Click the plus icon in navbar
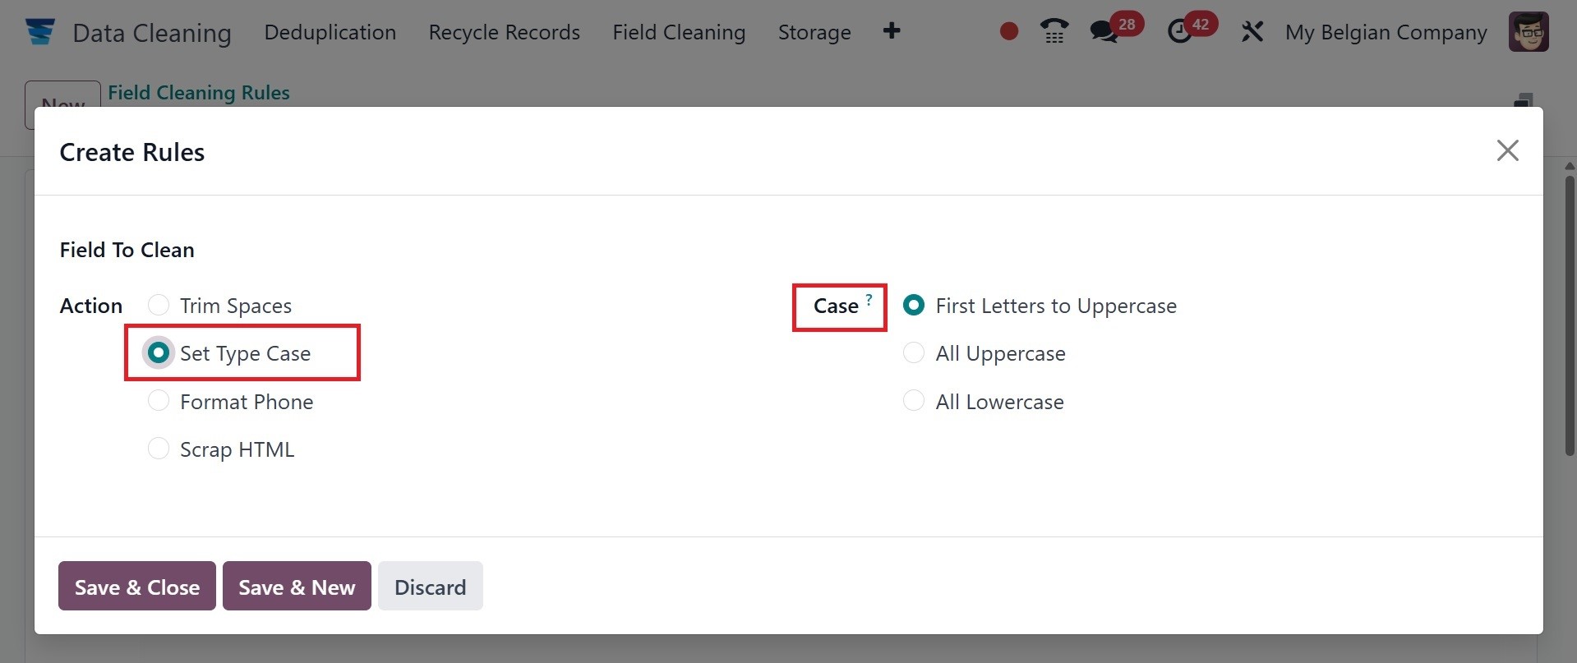 point(892,31)
